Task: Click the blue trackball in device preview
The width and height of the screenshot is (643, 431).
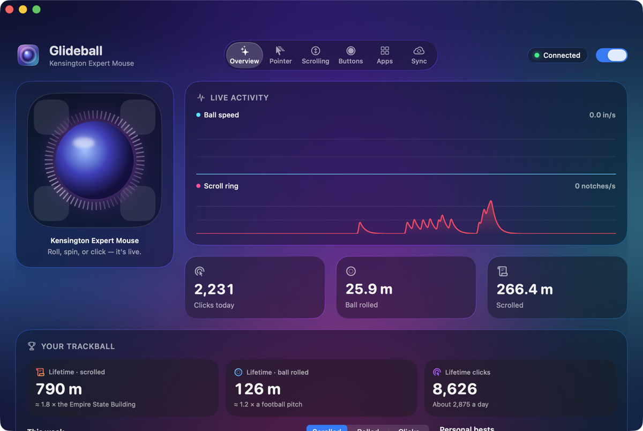Action: coord(94,160)
